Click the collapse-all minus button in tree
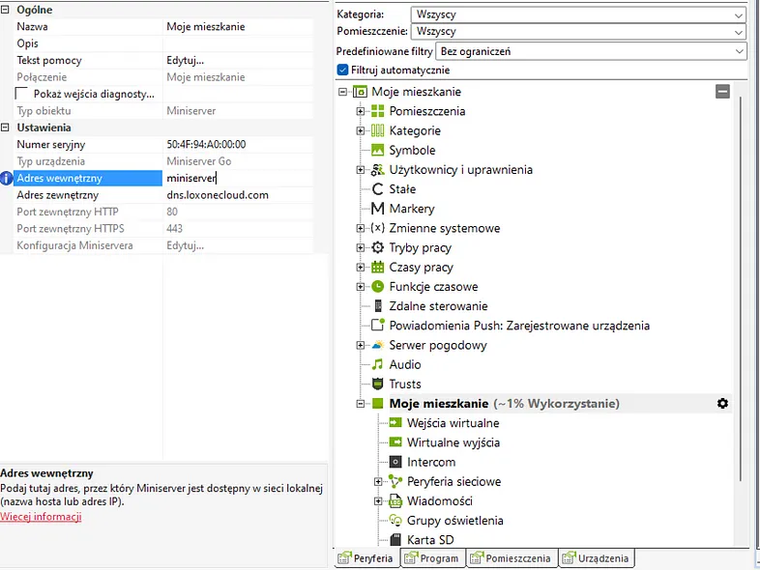The height and width of the screenshot is (570, 760). (722, 91)
